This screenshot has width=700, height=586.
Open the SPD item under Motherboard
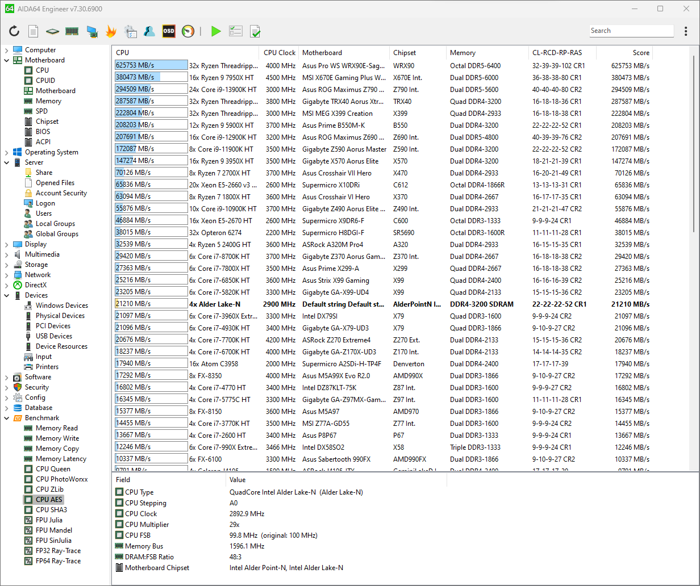[x=41, y=111]
